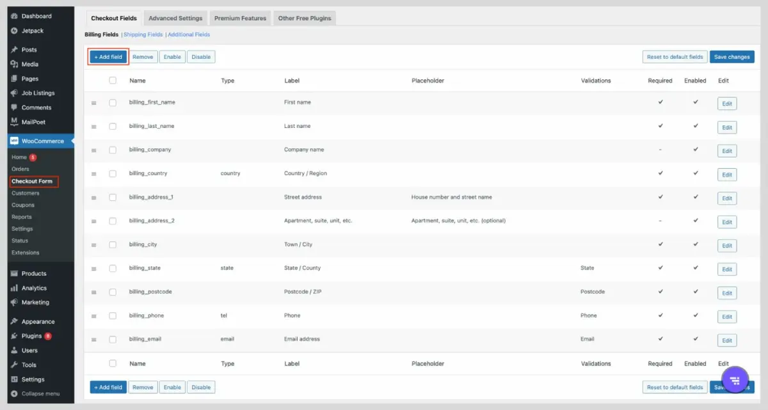The height and width of the screenshot is (410, 768).
Task: Click the drag handle for billing_email row
Action: tap(93, 340)
